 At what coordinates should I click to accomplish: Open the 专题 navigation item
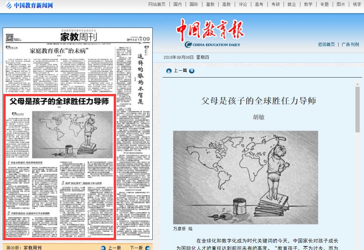click(324, 4)
